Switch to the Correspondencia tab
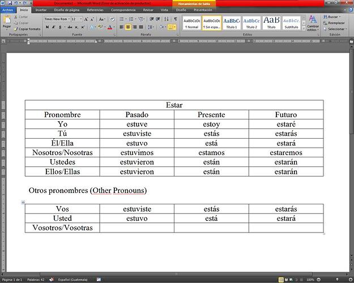 click(x=123, y=10)
